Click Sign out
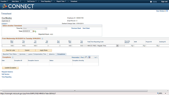This screenshot has width=169, height=95. click(x=164, y=2)
